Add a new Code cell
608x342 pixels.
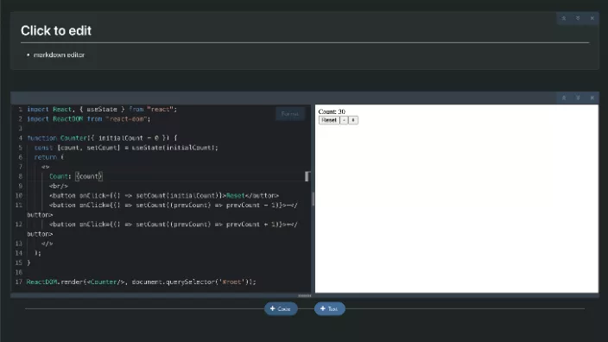[281, 308]
